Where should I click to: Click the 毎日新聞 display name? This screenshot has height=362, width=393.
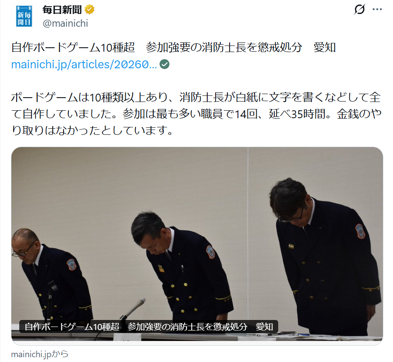click(x=62, y=10)
